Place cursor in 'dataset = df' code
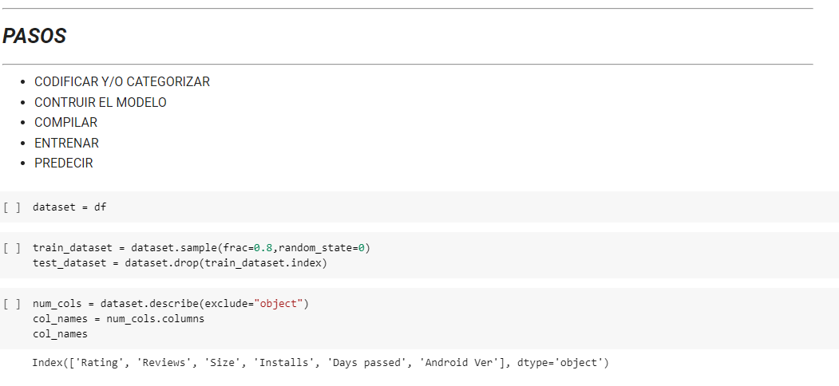This screenshot has width=839, height=386. point(69,207)
